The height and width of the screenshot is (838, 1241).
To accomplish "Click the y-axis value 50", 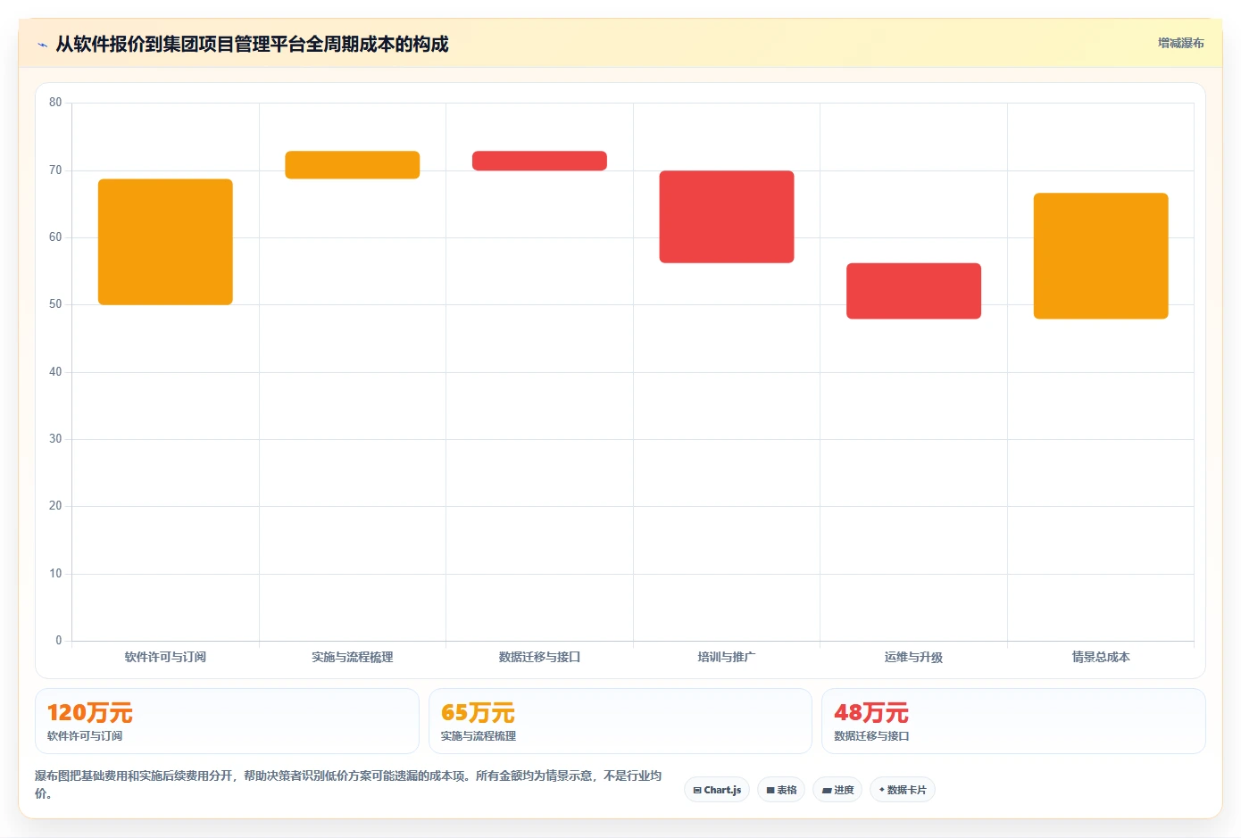I will pos(55,304).
